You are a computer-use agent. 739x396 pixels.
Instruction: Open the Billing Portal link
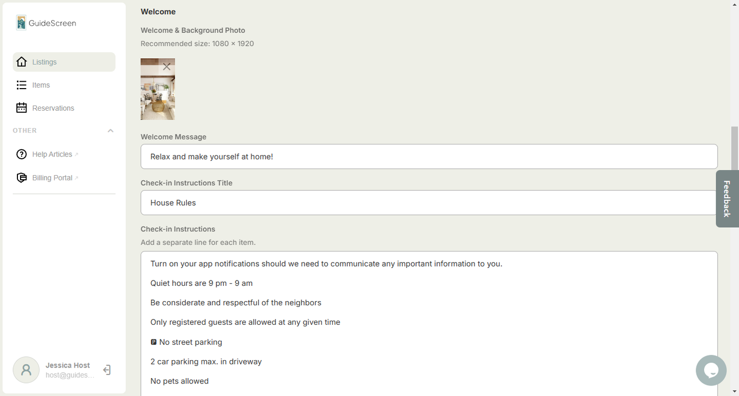pyautogui.click(x=52, y=178)
